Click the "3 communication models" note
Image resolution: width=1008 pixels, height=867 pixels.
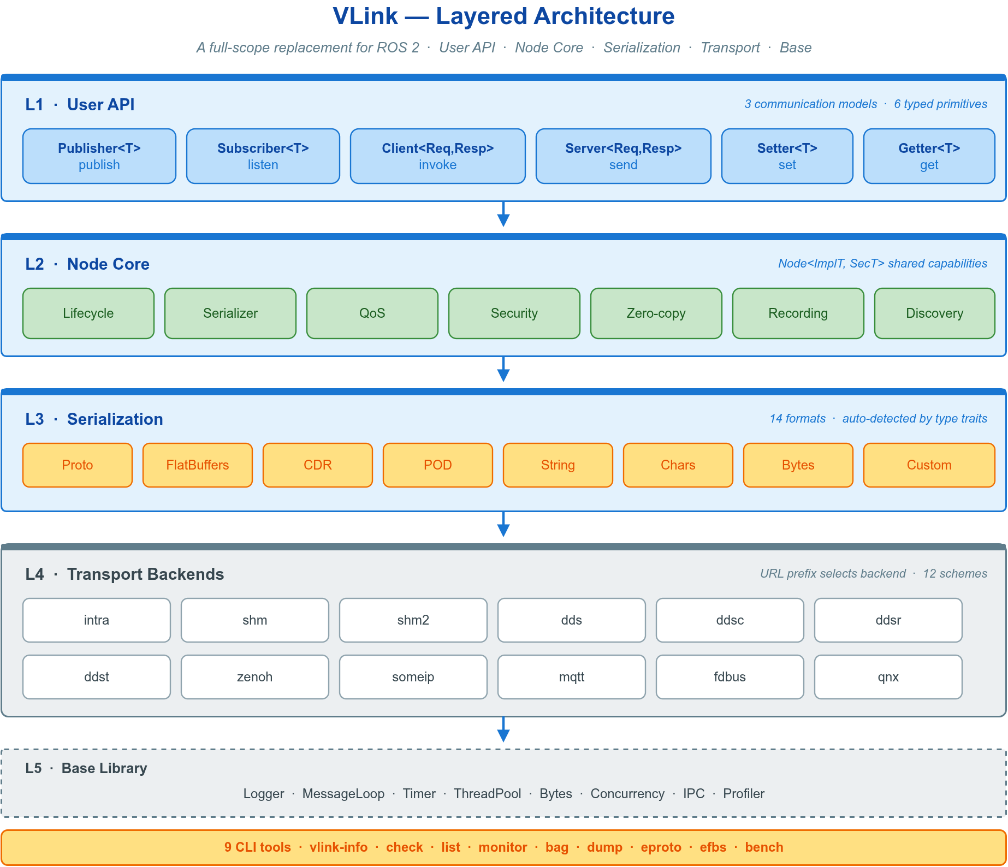[x=811, y=104]
